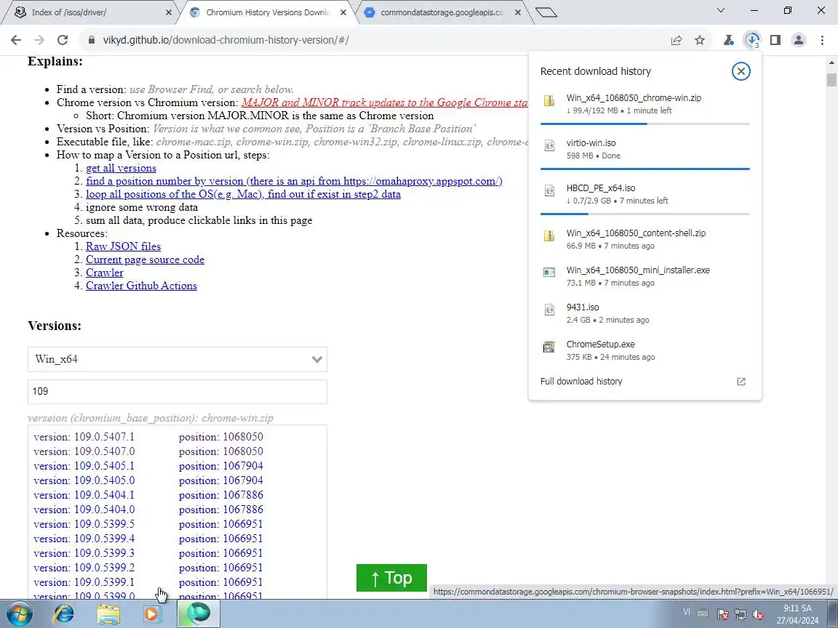
Task: Open 'loop all positions of the OS' link
Action: (x=243, y=194)
